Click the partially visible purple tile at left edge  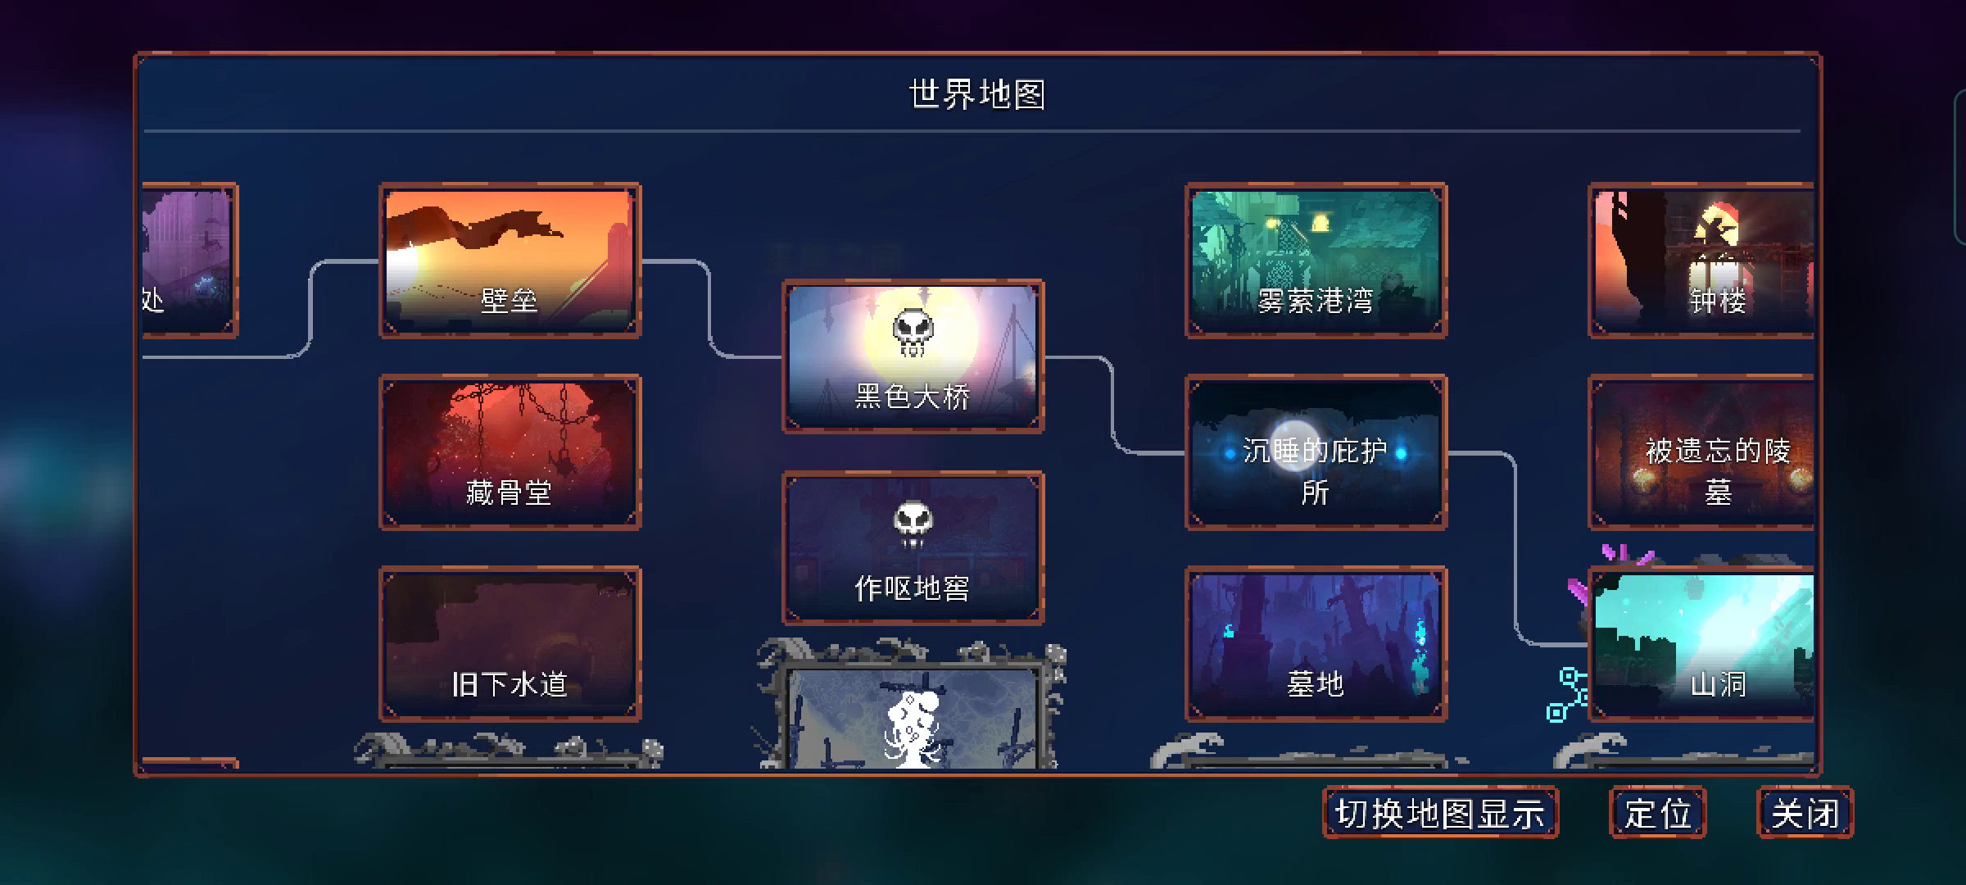(190, 261)
